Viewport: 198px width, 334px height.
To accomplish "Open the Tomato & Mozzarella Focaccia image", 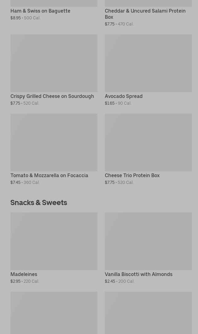I will pyautogui.click(x=54, y=142).
